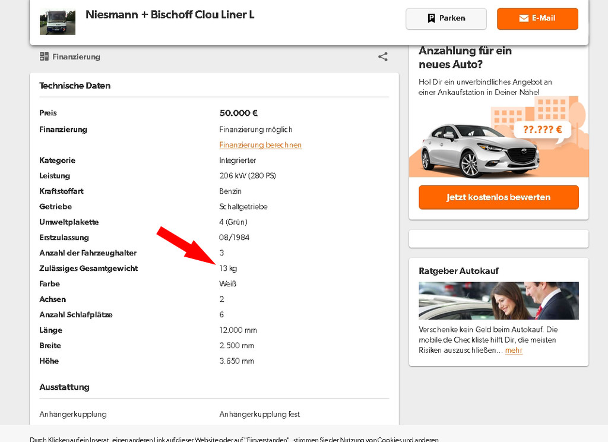Click the 12.000 mm length value
Viewport: 608px width, 442px height.
[x=238, y=330]
